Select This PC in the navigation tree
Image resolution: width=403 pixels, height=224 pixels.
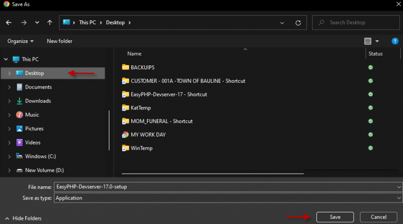point(30,59)
